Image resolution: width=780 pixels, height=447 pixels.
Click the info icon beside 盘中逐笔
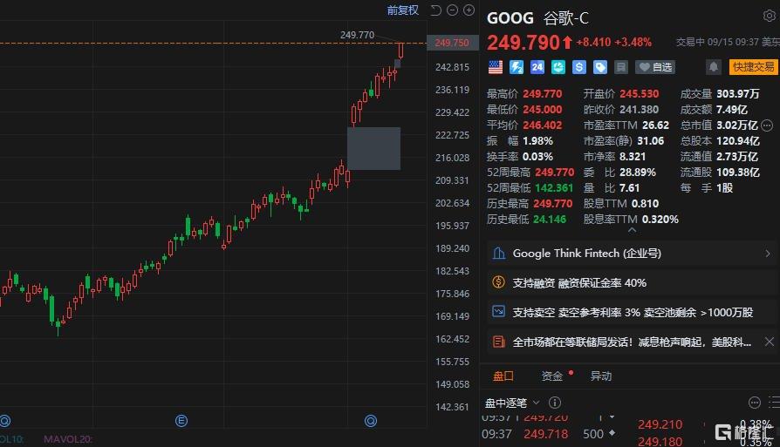coord(555,403)
